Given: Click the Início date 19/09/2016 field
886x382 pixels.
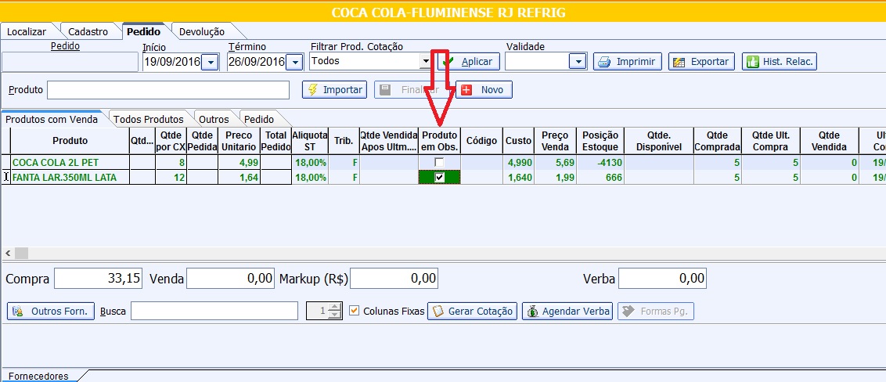Looking at the screenshot, I should (x=171, y=62).
